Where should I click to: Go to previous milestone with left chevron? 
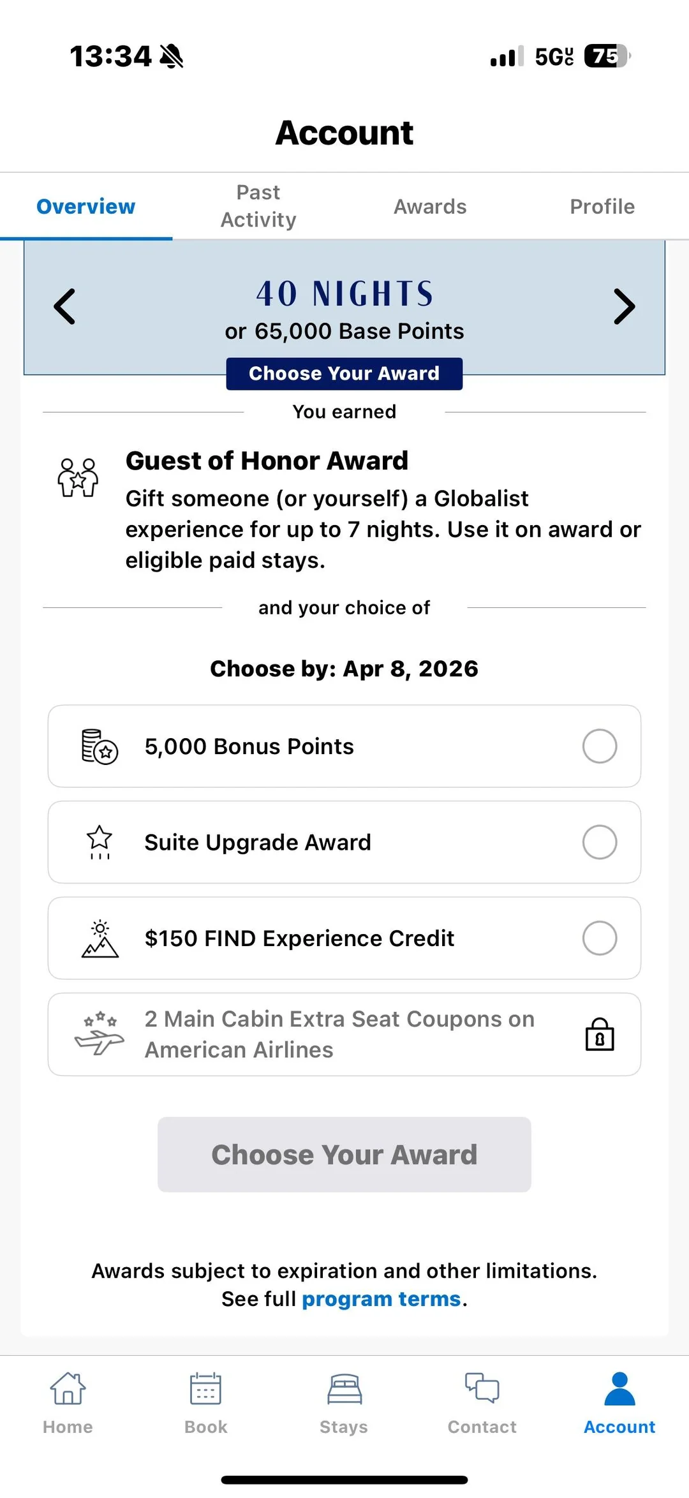coord(64,307)
